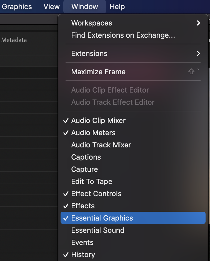Screen dimensions: 210x261
Task: Uncheck the Effect Controls panel
Action: point(96,194)
